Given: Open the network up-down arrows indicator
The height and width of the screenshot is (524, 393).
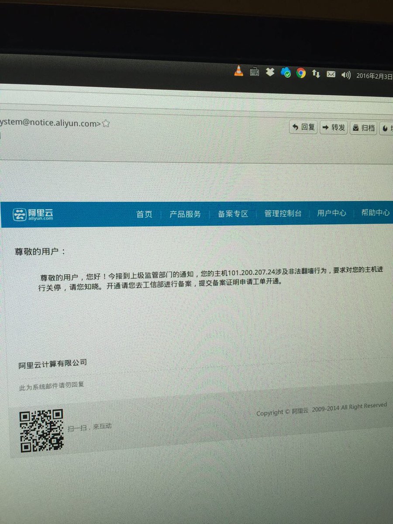Looking at the screenshot, I should 316,74.
